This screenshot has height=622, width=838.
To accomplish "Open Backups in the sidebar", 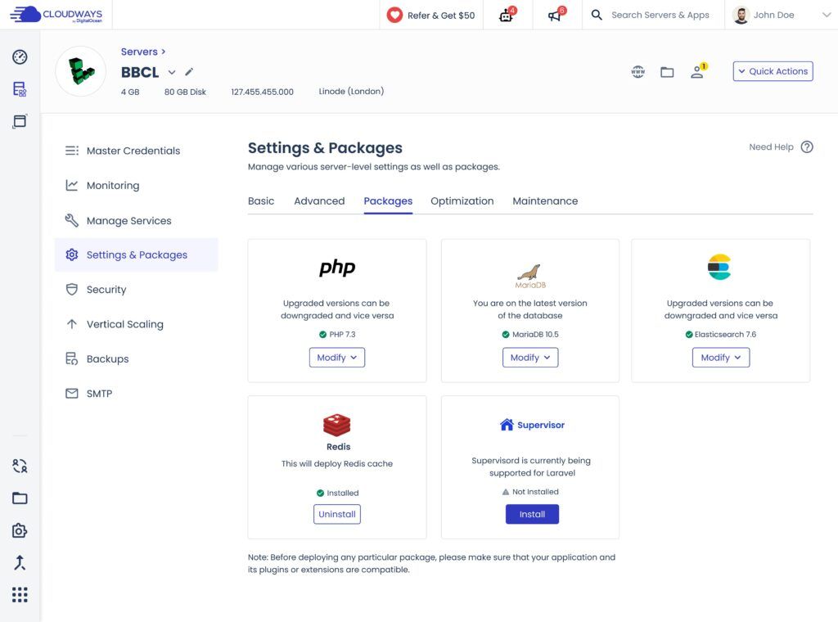I will 137,359.
